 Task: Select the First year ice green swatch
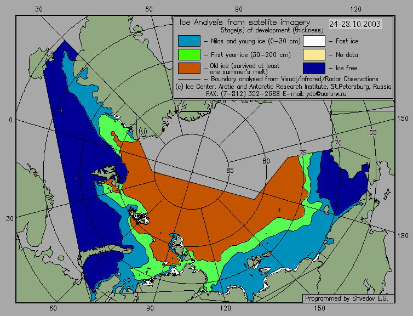(189, 55)
